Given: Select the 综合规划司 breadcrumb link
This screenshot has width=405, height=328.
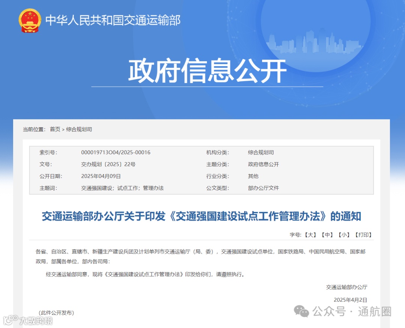Looking at the screenshot, I should (79, 129).
